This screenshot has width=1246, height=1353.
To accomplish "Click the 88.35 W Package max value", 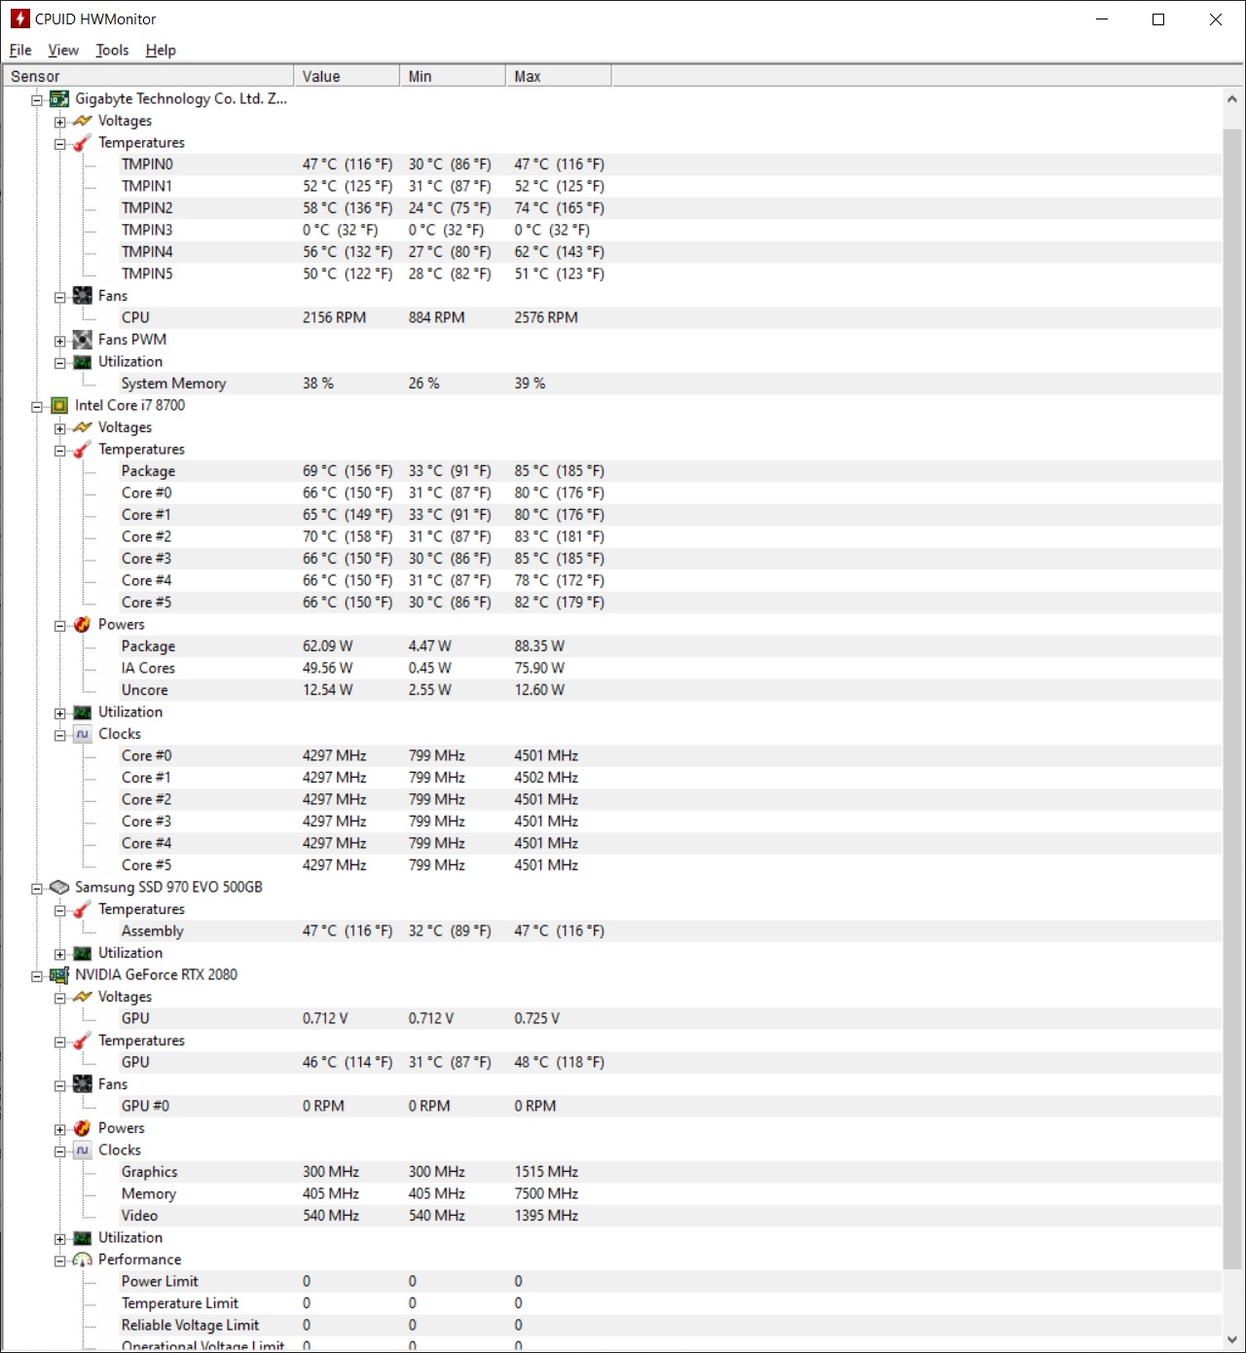I will (x=539, y=646).
